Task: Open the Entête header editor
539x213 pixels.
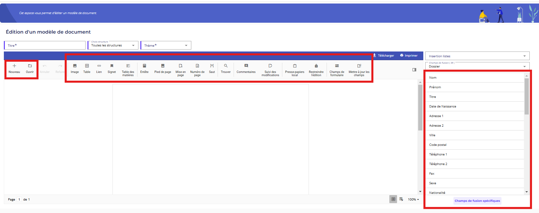Action: coord(144,66)
